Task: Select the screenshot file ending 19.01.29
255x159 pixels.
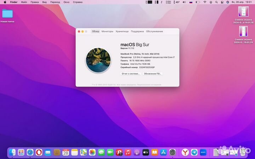Action: [243, 35]
